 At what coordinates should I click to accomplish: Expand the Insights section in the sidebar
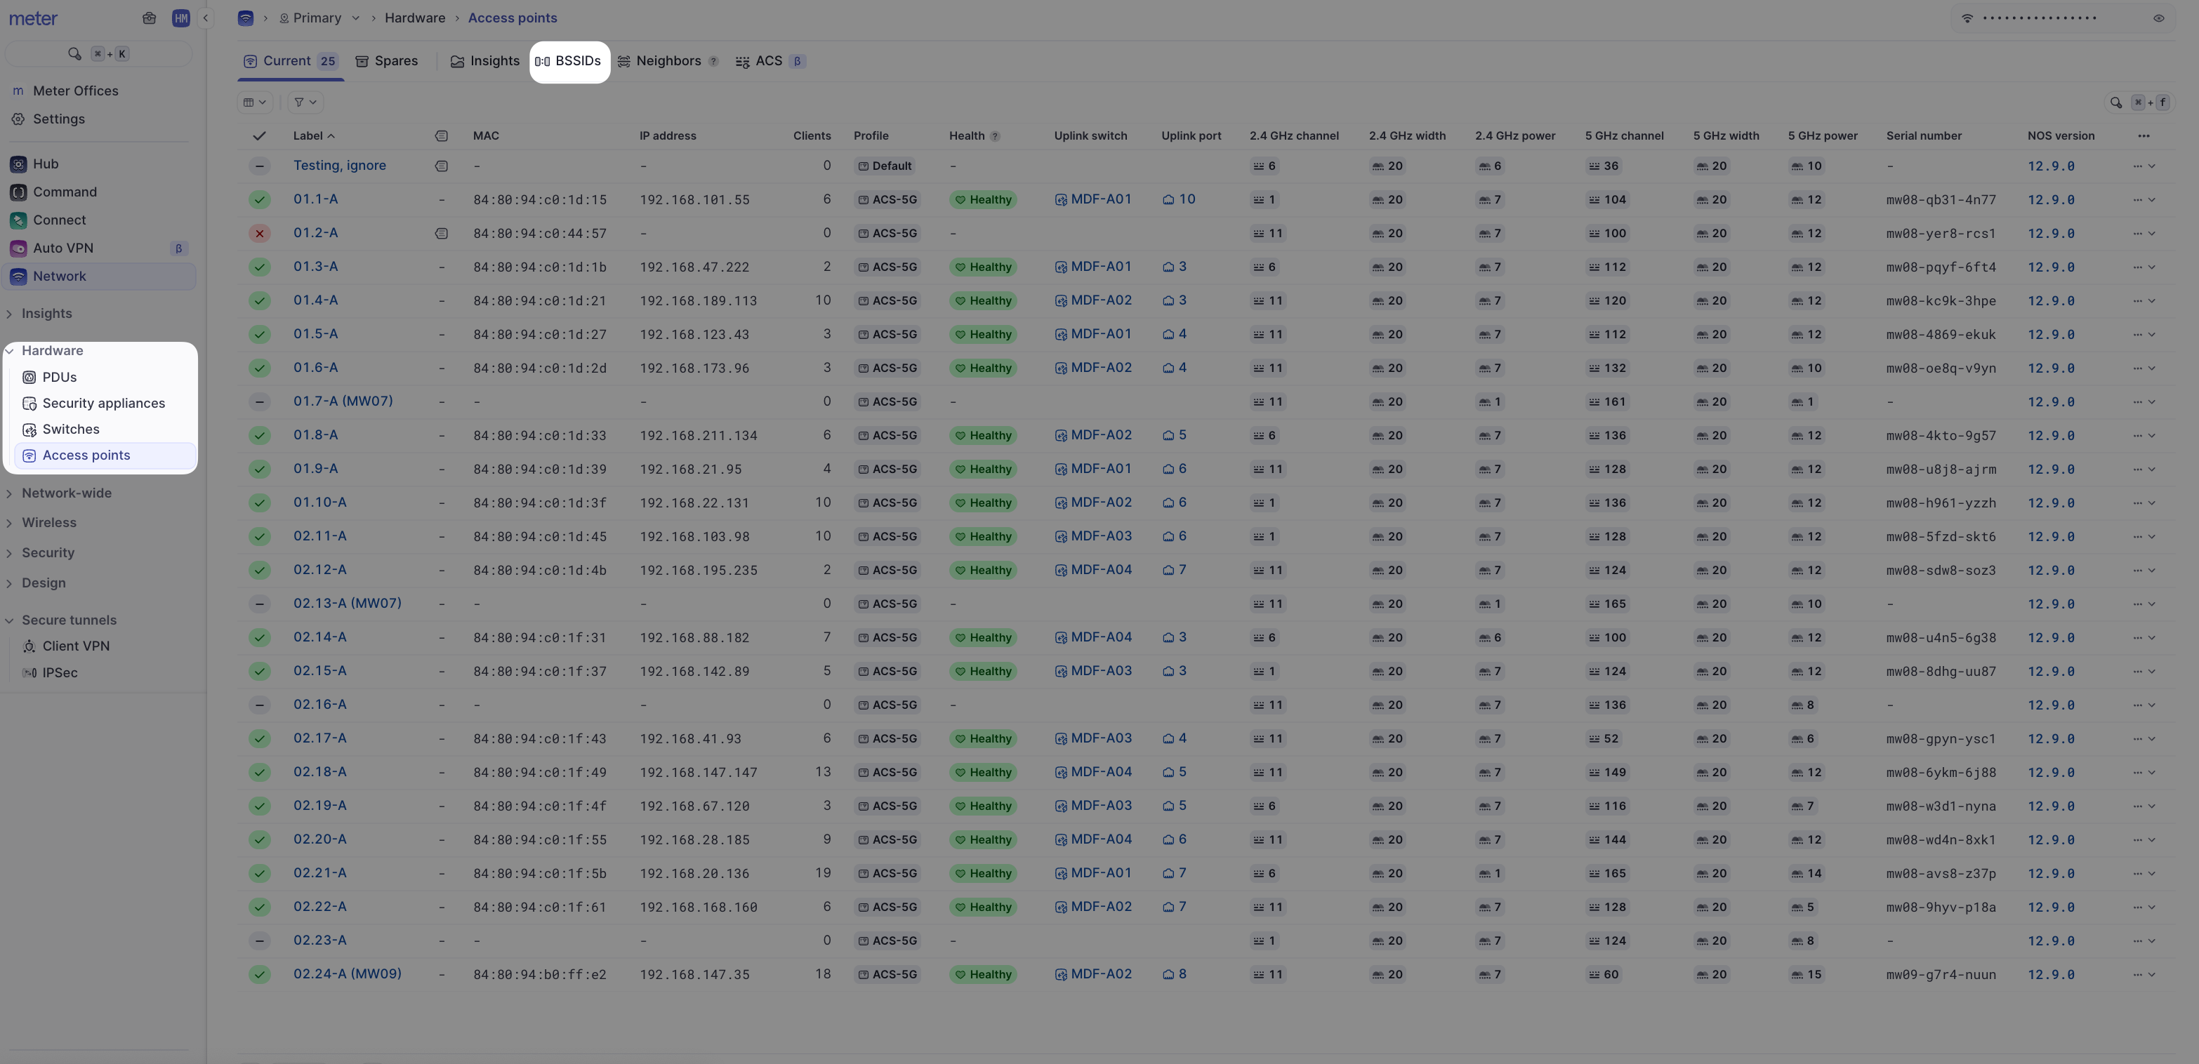(x=46, y=313)
